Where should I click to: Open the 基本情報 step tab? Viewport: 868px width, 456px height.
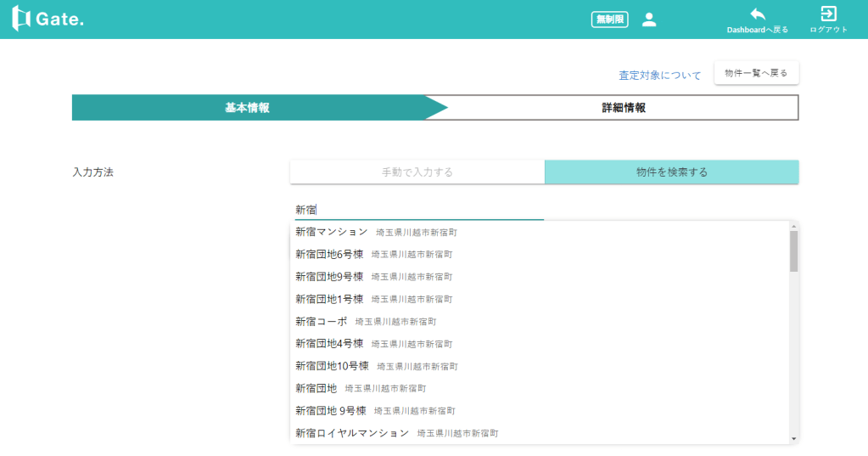247,108
